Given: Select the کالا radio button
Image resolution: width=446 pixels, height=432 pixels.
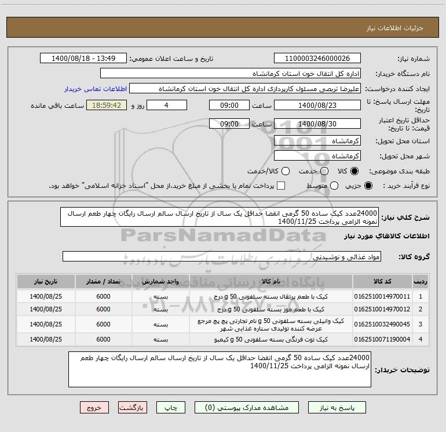Looking at the screenshot, I should click(x=354, y=171).
